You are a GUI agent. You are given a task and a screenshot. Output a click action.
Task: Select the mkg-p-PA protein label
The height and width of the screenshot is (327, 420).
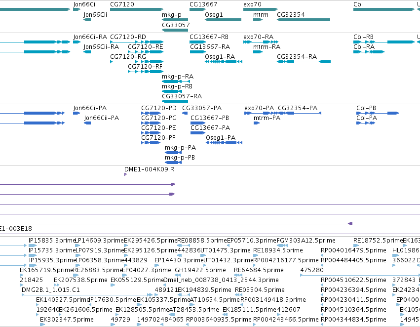pyautogui.click(x=180, y=148)
